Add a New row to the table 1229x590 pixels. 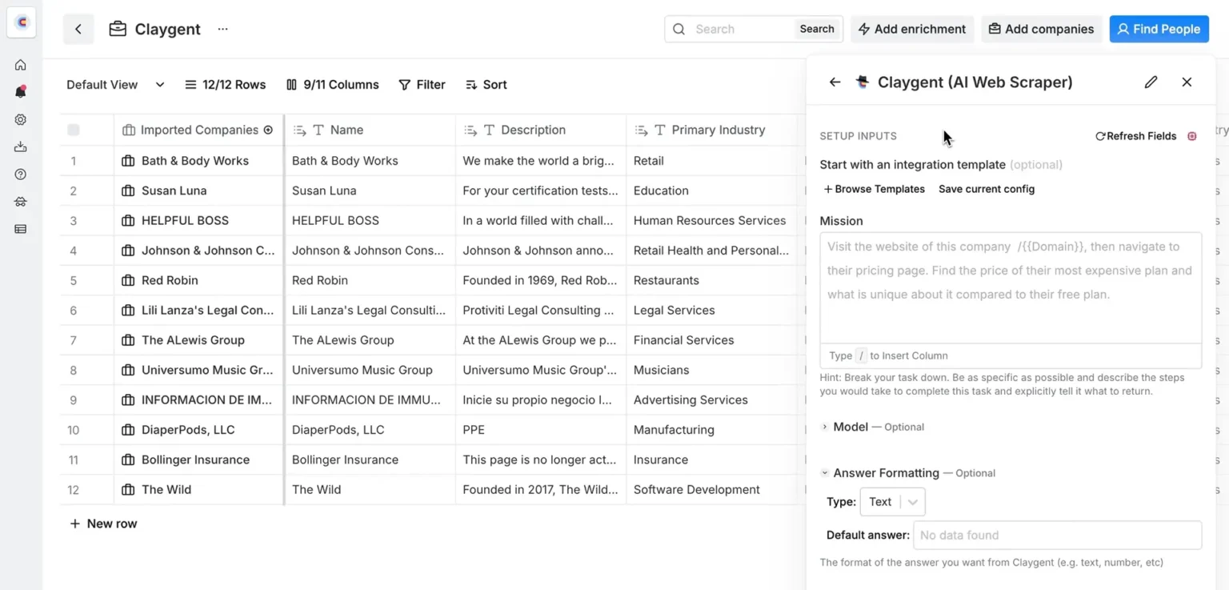[x=103, y=524]
